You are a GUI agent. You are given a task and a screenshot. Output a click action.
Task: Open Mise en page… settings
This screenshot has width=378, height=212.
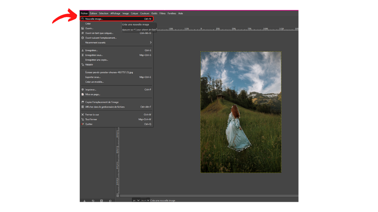[x=116, y=94]
